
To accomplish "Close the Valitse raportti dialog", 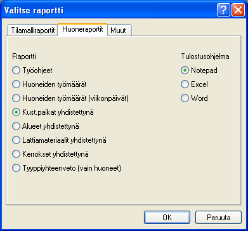I will (238, 10).
